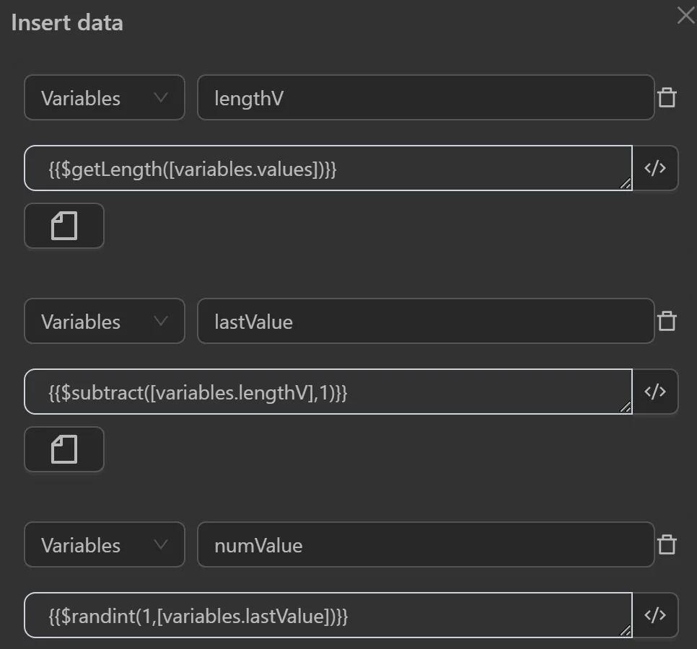Open code editor for the randint expression

(655, 614)
